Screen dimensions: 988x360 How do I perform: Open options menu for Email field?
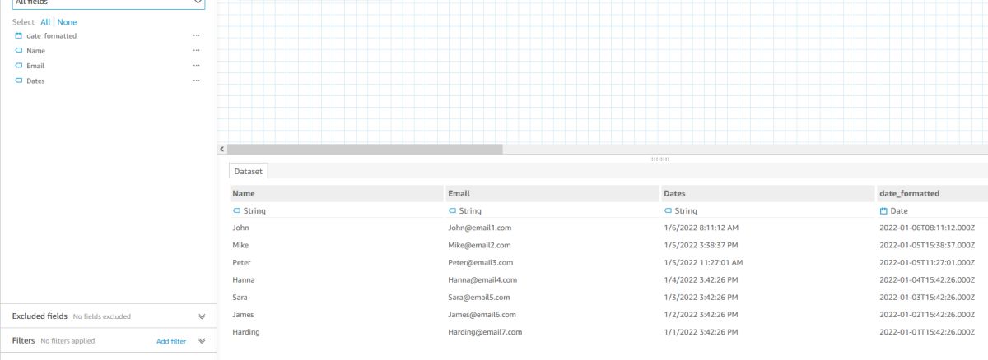[x=196, y=66]
